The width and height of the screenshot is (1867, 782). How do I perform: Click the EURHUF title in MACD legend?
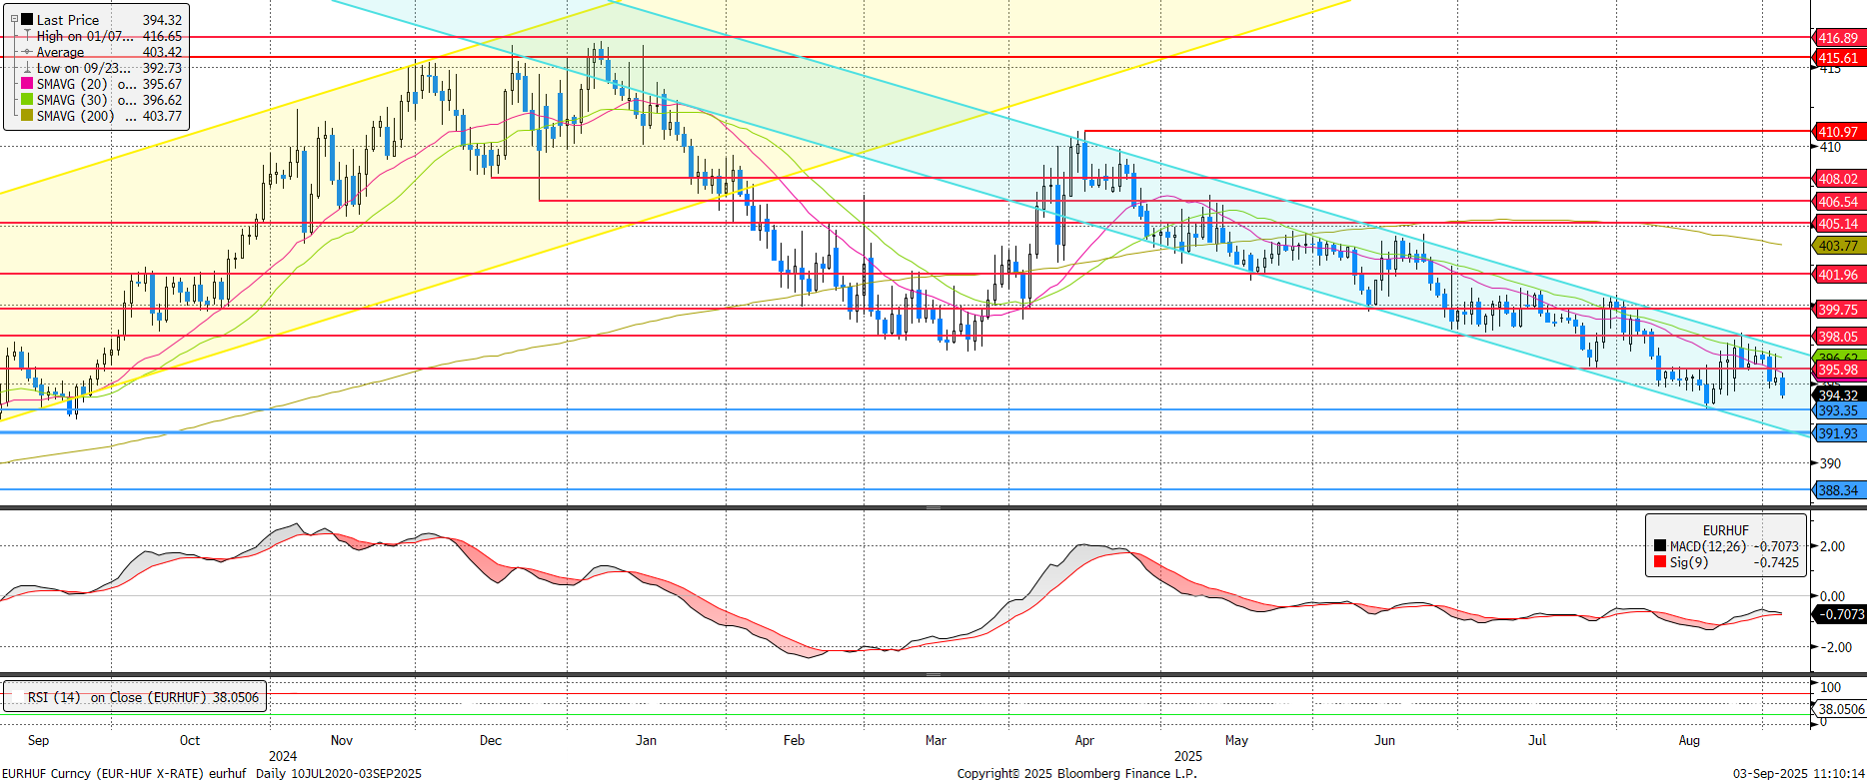pos(1726,530)
